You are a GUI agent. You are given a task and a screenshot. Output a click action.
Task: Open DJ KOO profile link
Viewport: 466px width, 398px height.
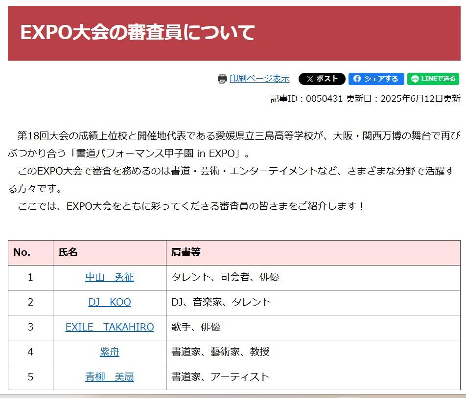109,302
